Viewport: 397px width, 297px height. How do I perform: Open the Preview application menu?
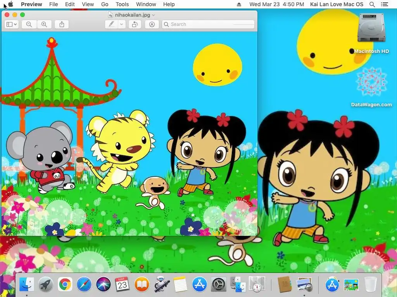point(31,4)
